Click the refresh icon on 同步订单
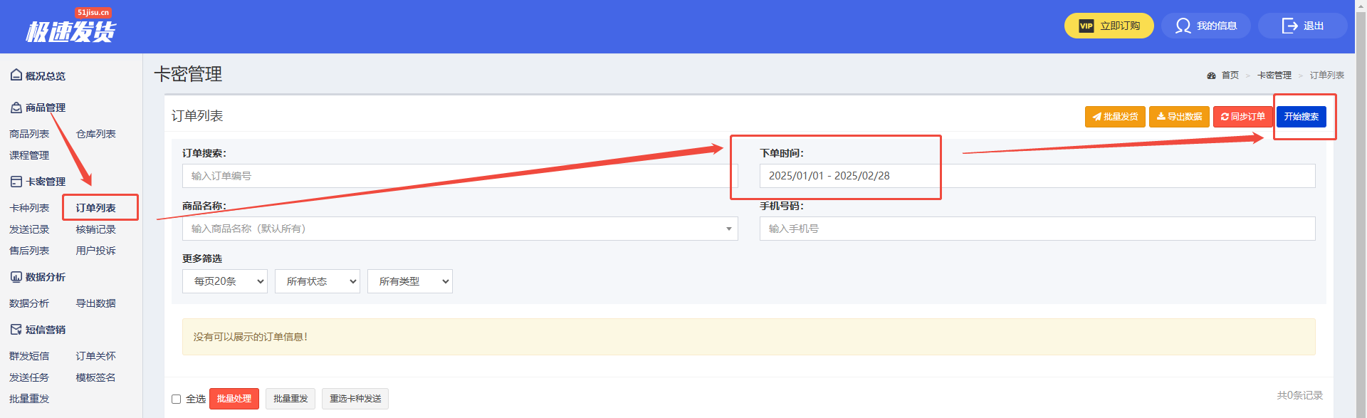 (1225, 117)
